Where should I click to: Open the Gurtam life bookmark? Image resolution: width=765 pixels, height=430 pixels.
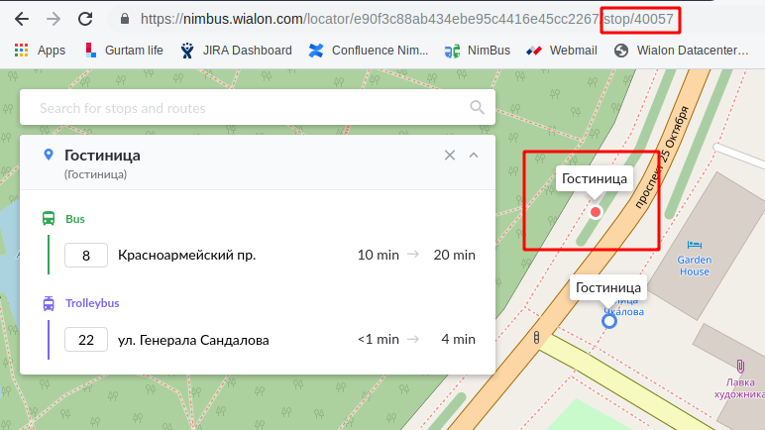124,50
